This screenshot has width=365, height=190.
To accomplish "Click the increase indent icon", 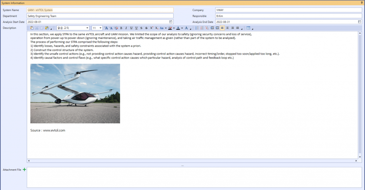I will tap(217, 28).
